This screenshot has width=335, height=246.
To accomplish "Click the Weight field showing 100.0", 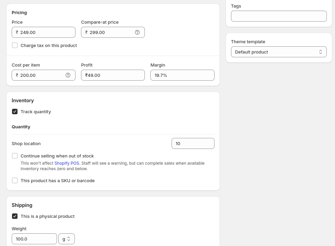I will point(34,239).
